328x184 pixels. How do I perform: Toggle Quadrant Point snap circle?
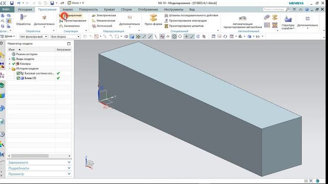(x=180, y=36)
